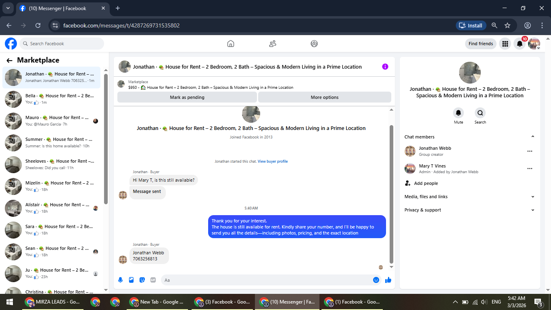The width and height of the screenshot is (551, 310).
Task: Open the Chrome profile icon
Action: coord(527,25)
